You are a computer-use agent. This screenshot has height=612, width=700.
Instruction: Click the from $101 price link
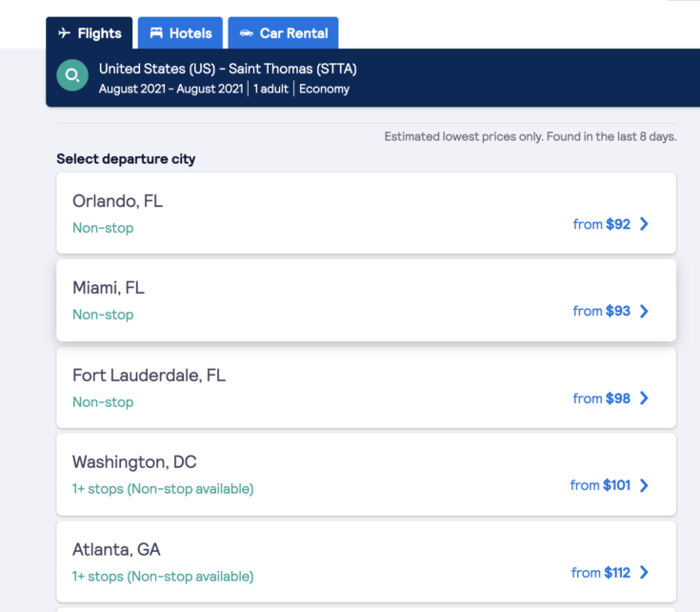[x=600, y=485]
